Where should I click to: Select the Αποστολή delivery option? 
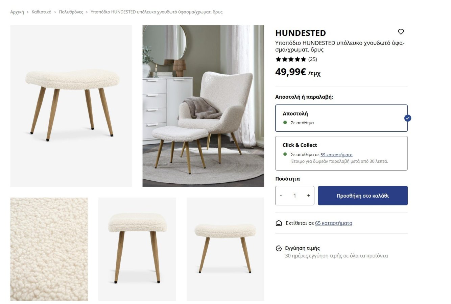(x=341, y=118)
